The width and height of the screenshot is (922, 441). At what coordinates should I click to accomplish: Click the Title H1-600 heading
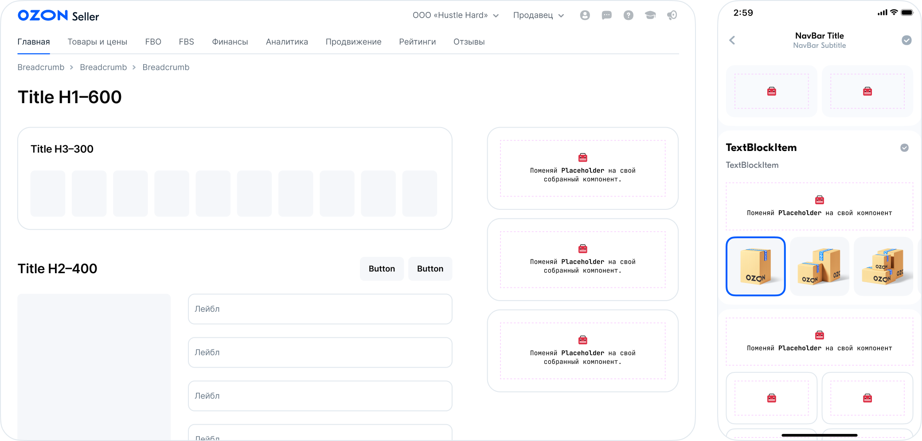tap(70, 97)
